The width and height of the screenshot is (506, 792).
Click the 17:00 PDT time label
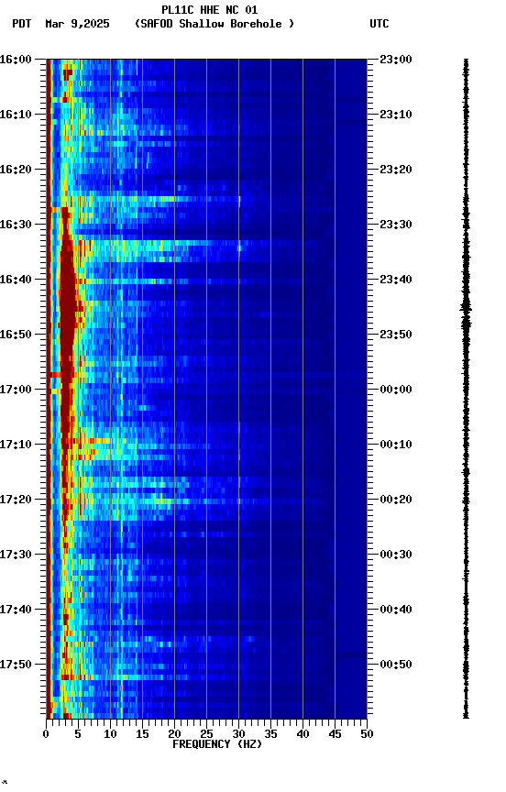pos(16,390)
